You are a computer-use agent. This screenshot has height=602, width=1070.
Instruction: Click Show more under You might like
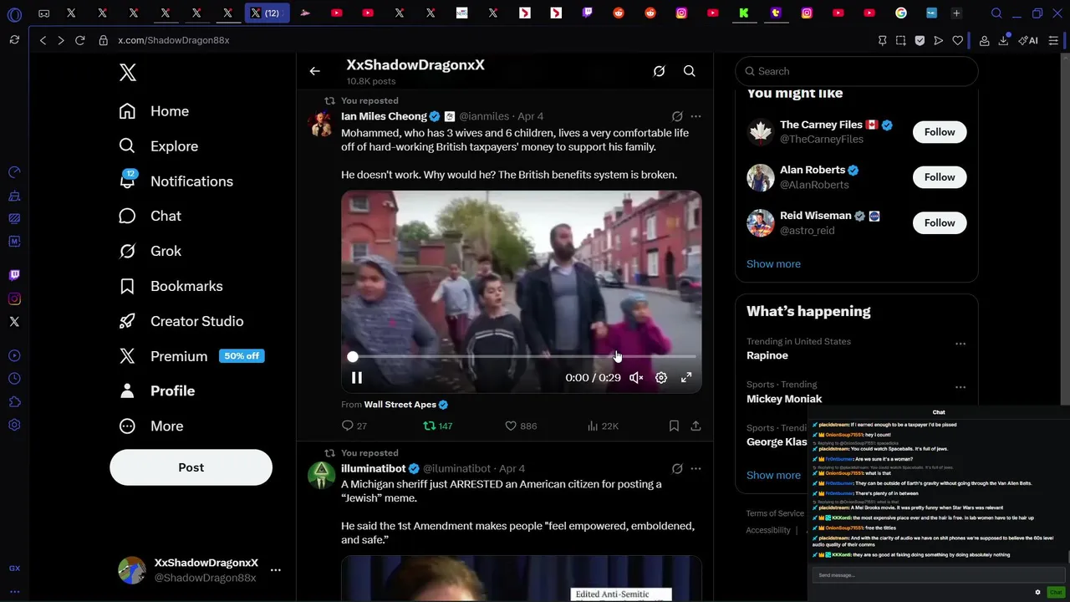coord(773,264)
